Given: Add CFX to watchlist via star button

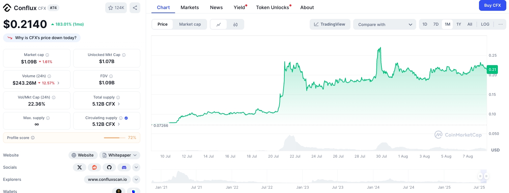Looking at the screenshot, I should [116, 7].
